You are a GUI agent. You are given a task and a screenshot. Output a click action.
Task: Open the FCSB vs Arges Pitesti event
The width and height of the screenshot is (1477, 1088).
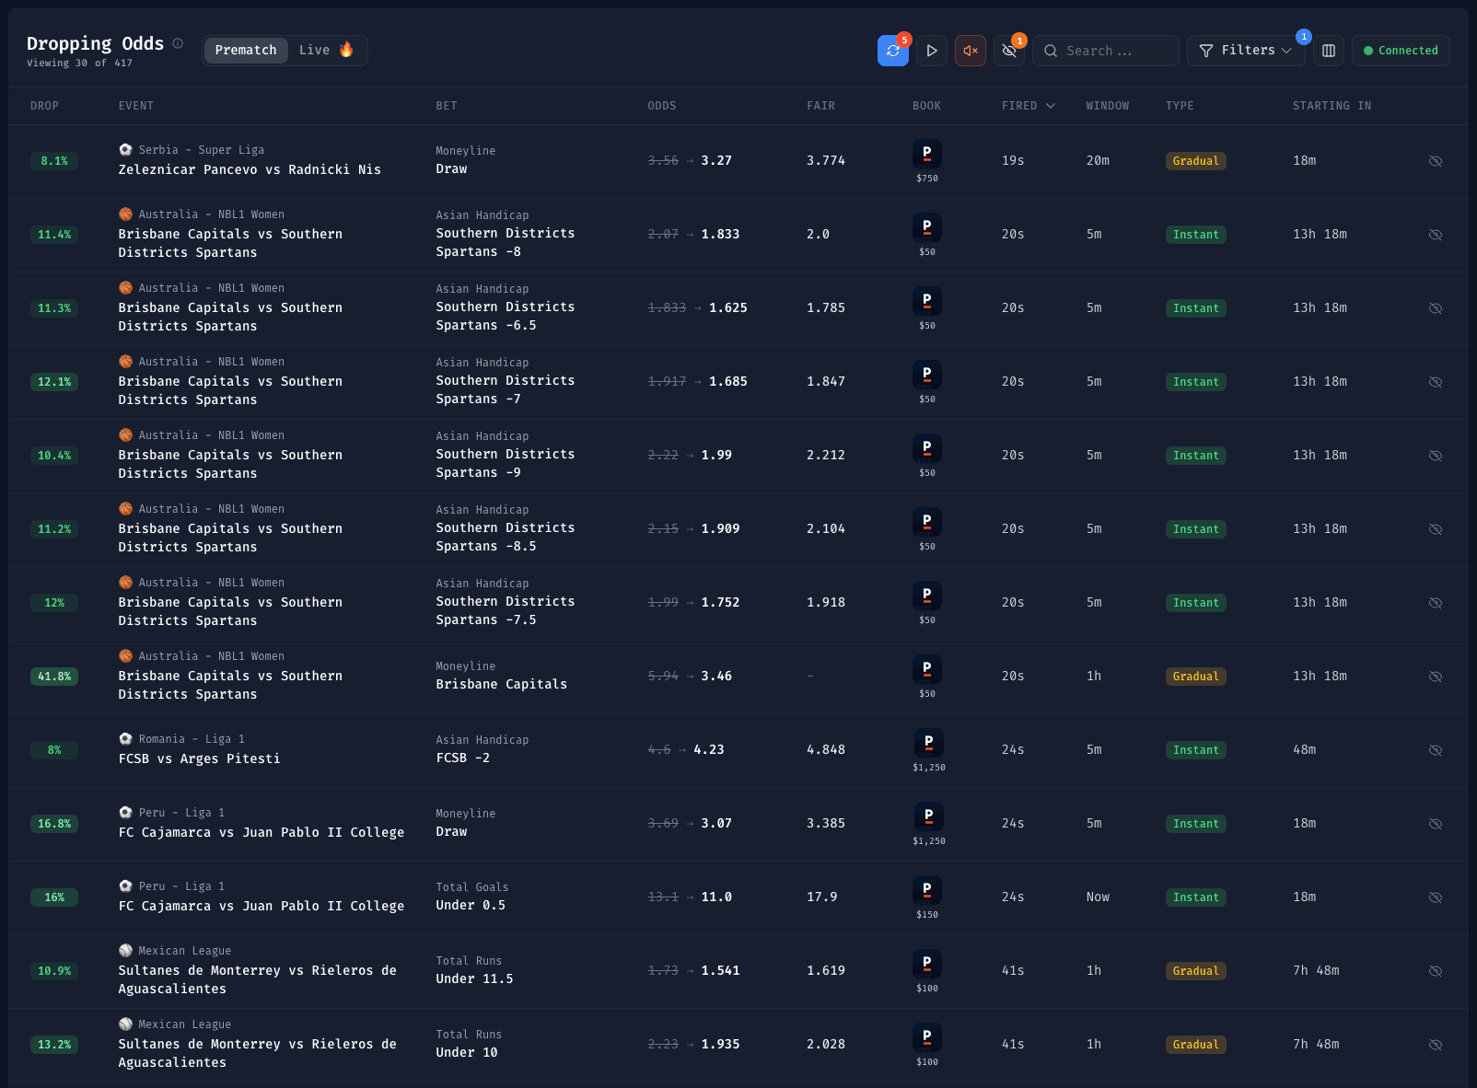(x=199, y=758)
